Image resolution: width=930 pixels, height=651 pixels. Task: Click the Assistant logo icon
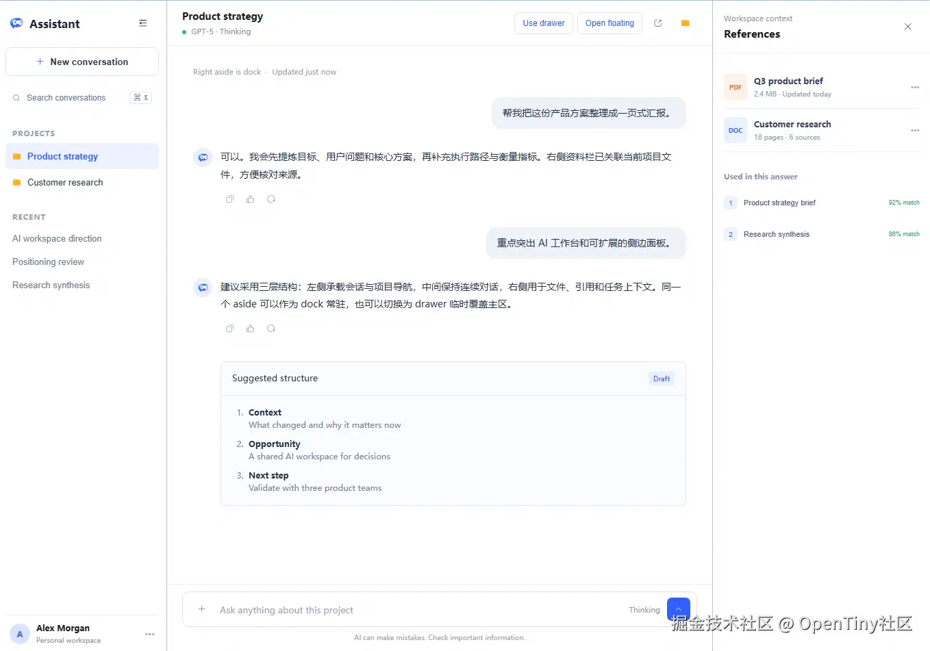point(16,23)
